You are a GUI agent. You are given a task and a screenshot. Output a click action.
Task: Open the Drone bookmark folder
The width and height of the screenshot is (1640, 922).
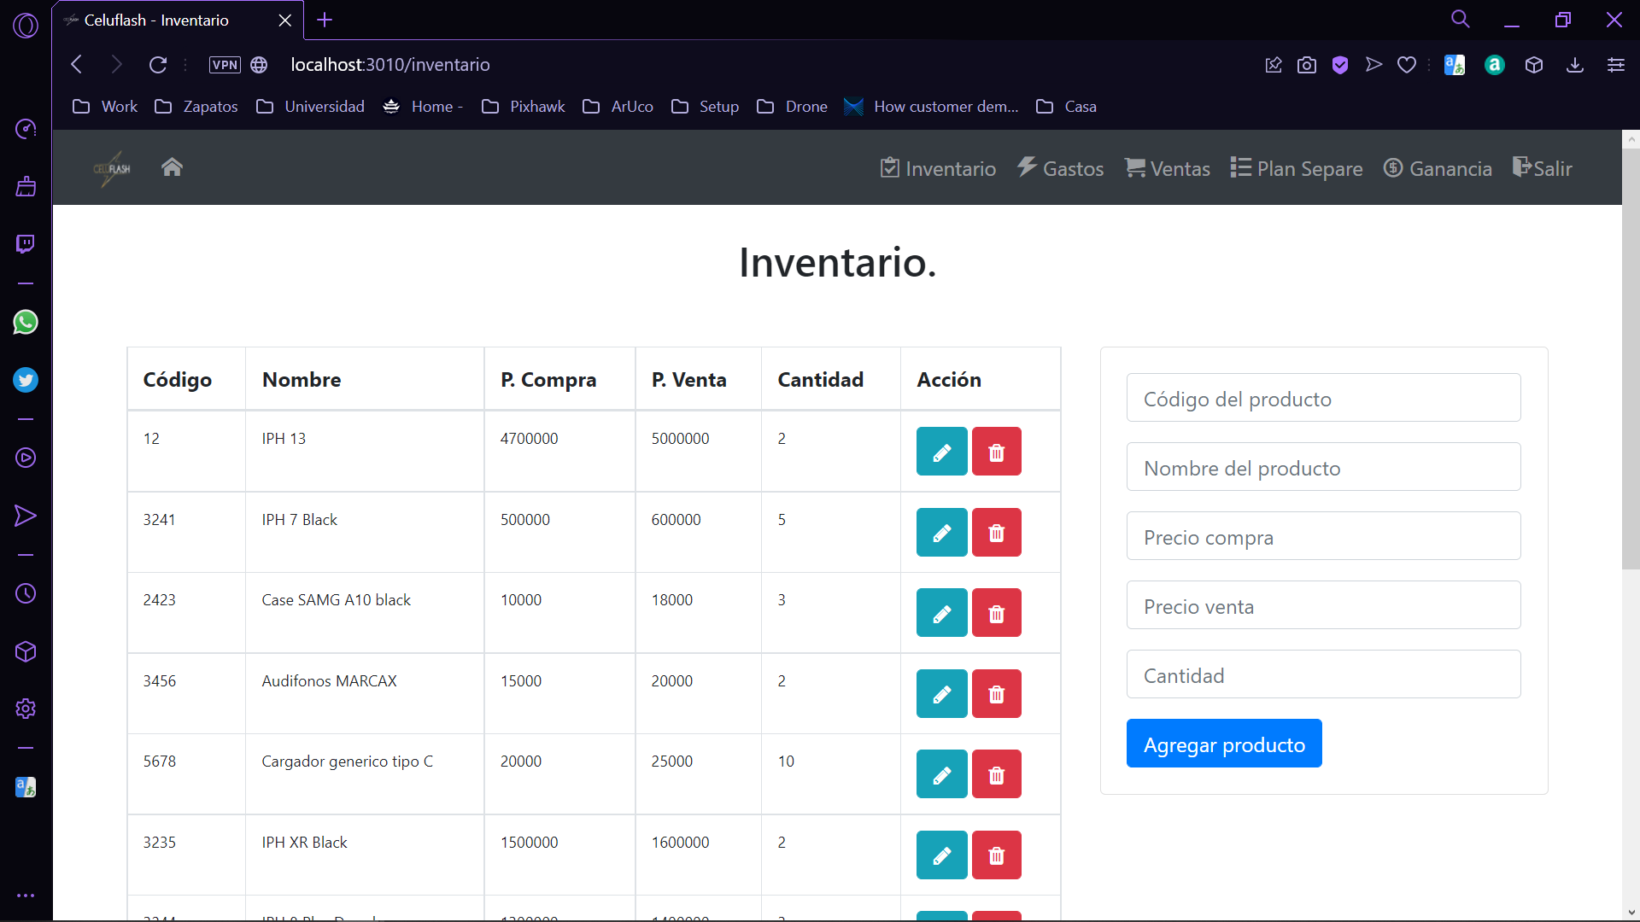pyautogui.click(x=793, y=107)
